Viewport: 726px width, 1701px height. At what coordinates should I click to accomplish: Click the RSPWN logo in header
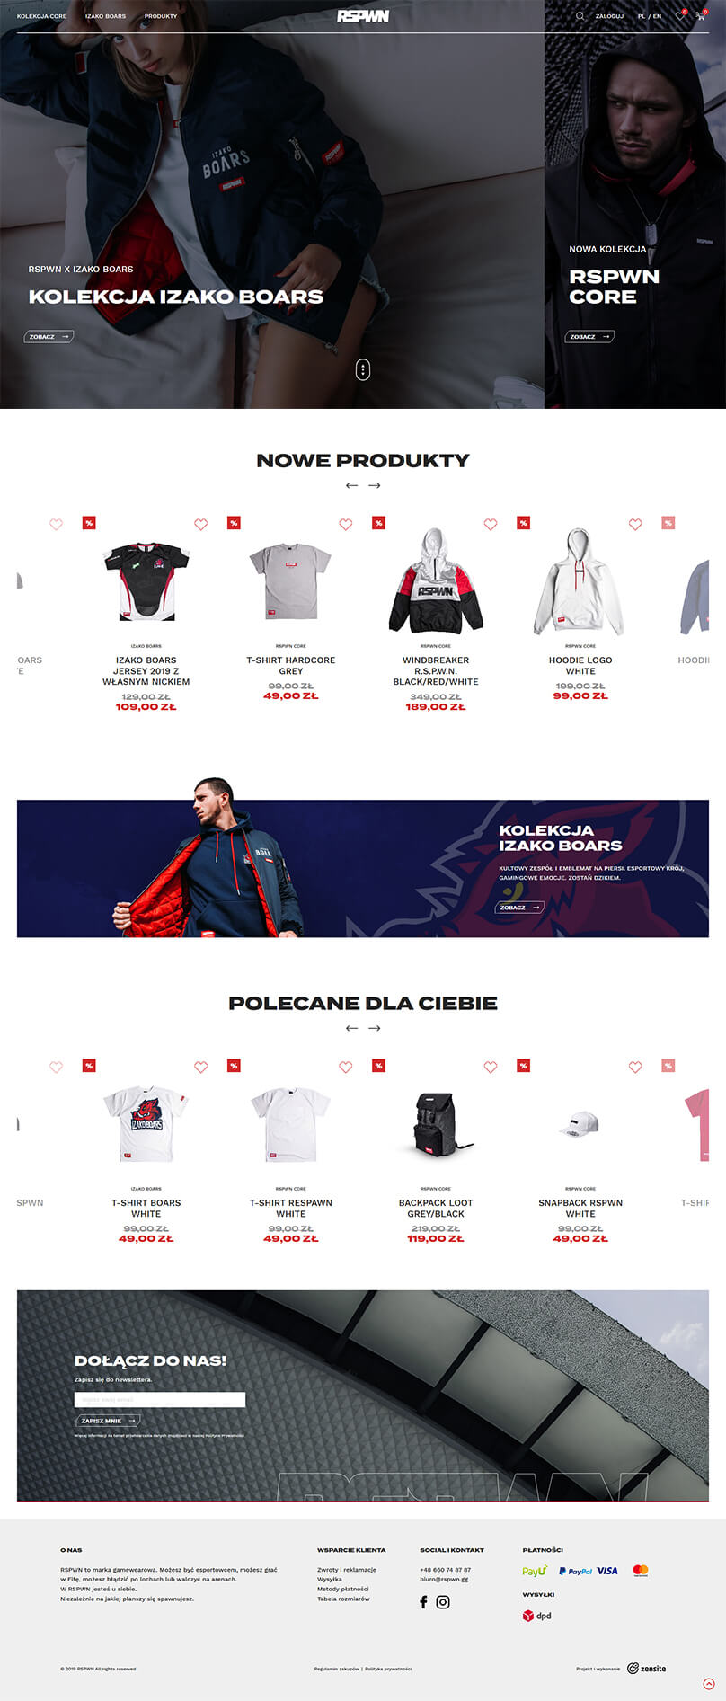pos(363,16)
